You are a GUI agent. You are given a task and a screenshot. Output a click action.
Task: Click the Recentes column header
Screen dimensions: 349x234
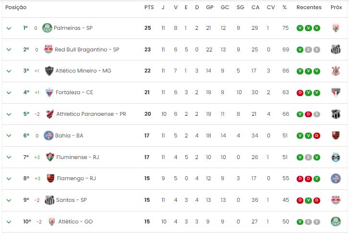309,7
